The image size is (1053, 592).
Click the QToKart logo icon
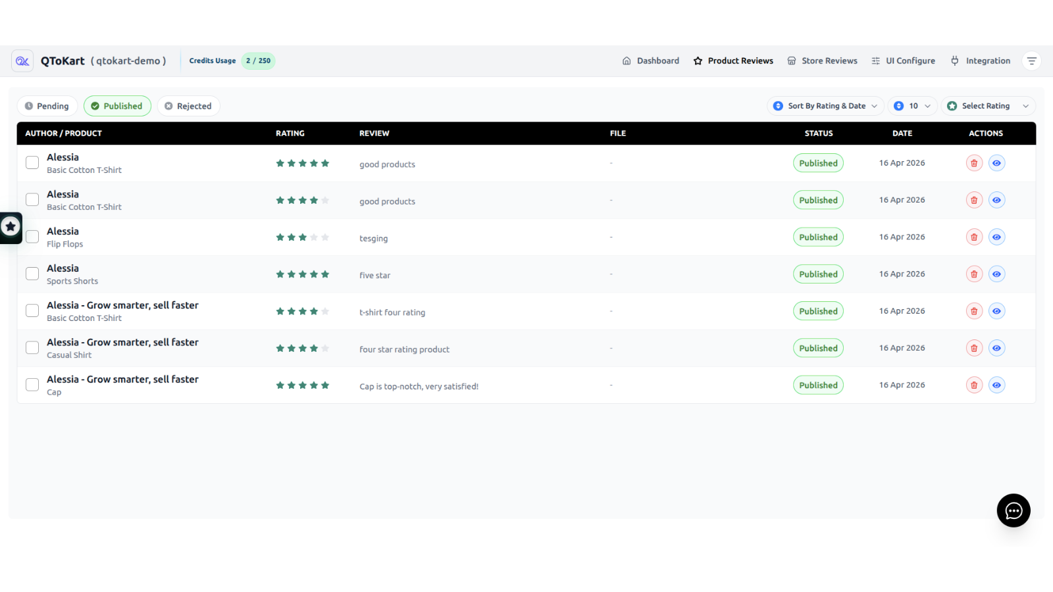(22, 61)
